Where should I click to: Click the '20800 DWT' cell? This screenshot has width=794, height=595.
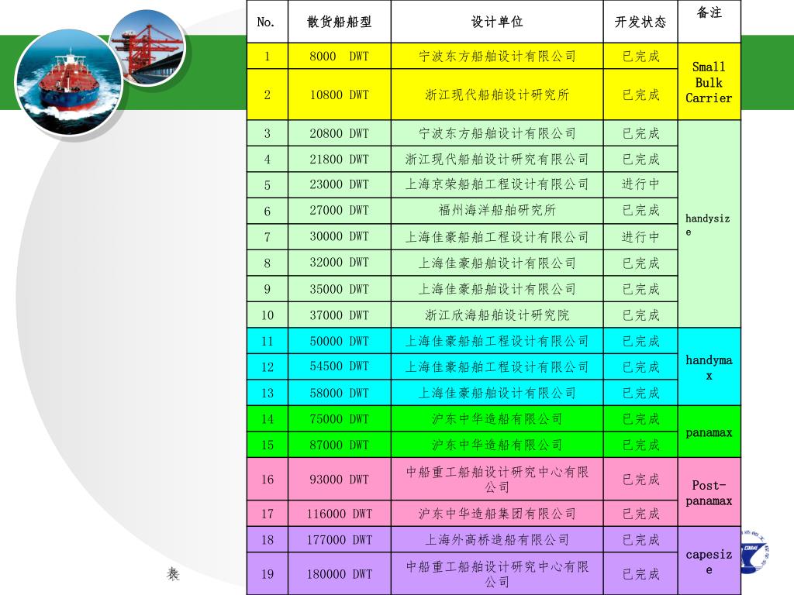(340, 133)
